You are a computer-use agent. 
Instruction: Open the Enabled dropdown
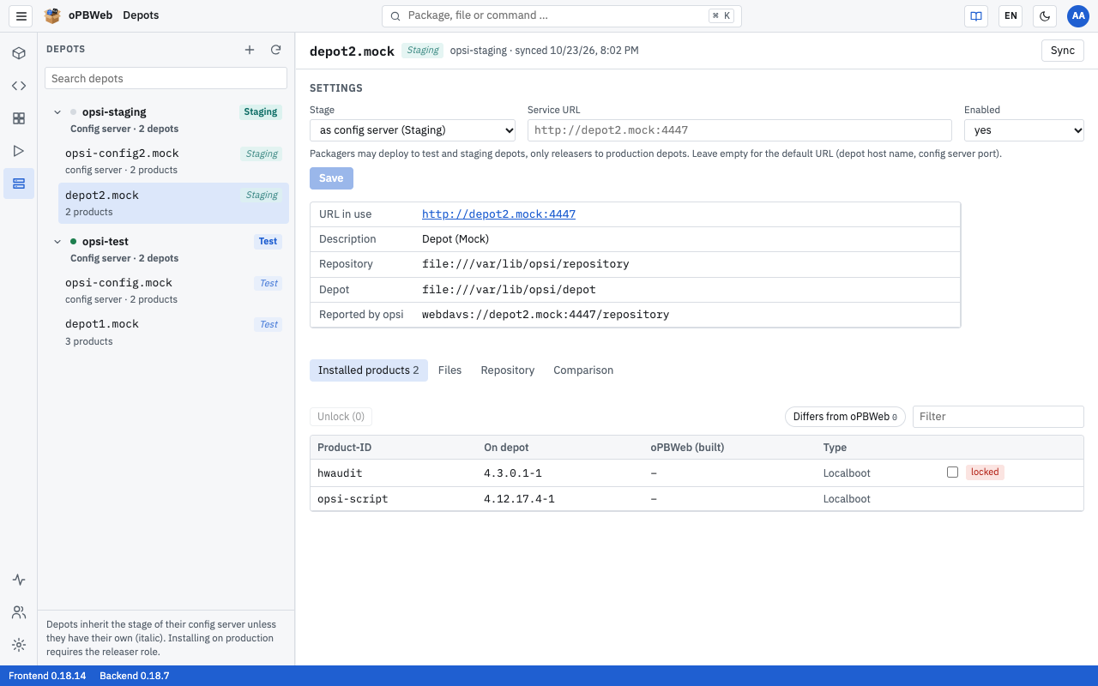click(x=1024, y=130)
